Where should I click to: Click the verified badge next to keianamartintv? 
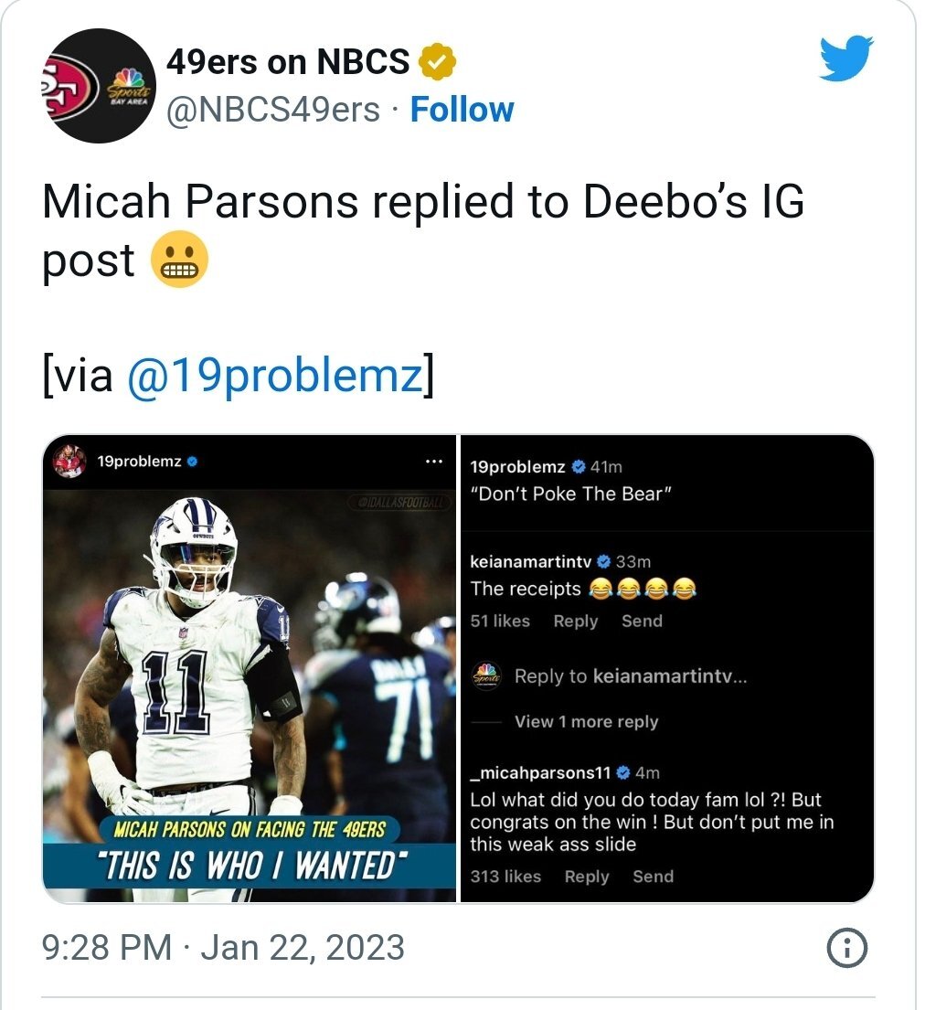click(x=603, y=562)
